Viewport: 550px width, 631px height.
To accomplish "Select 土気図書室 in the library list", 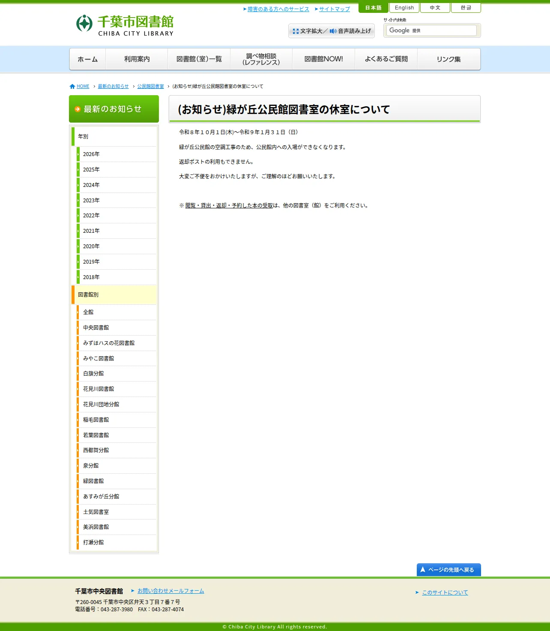I will click(x=117, y=512).
